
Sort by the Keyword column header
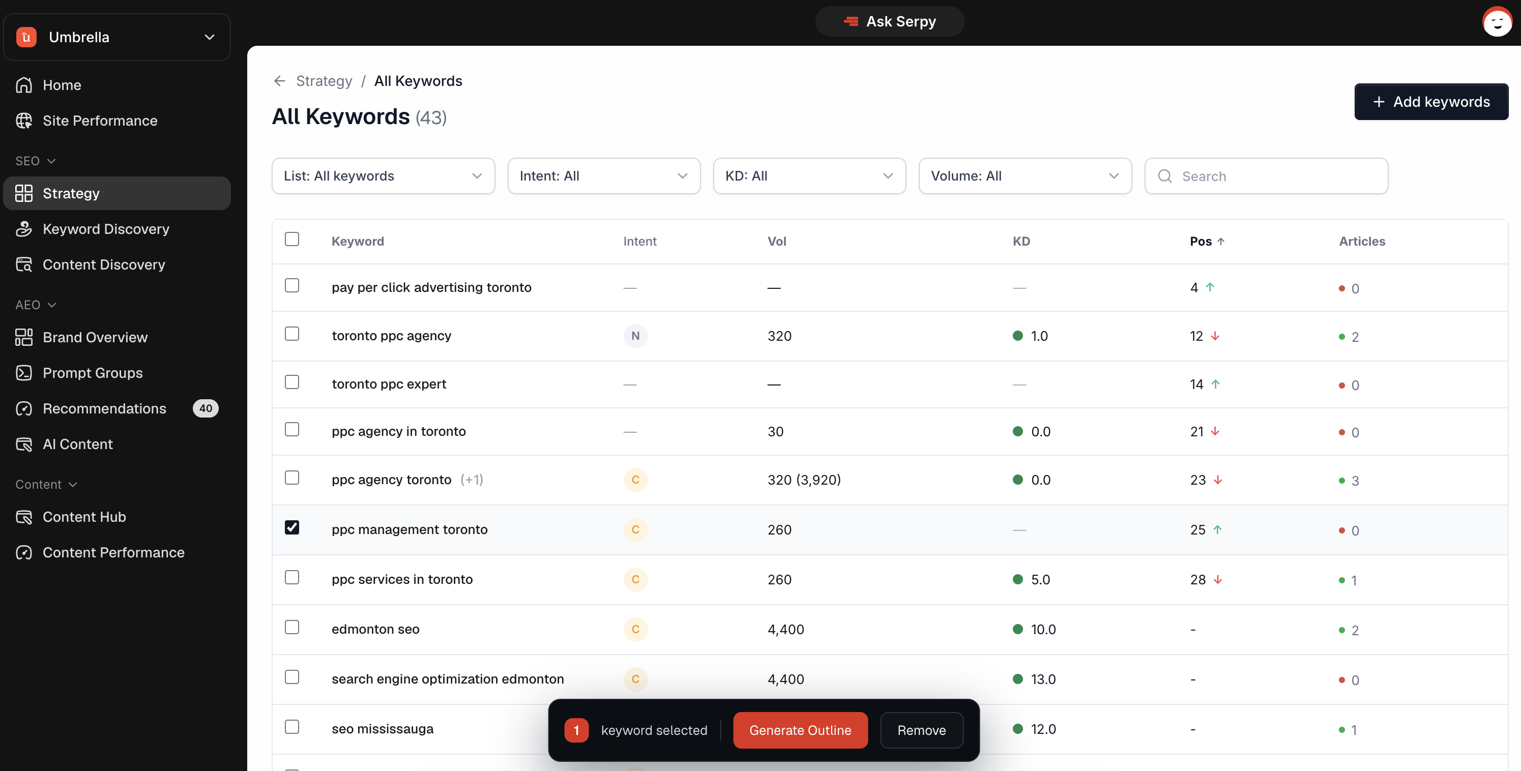[x=357, y=241]
